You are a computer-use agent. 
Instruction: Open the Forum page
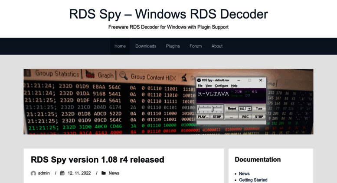tap(196, 46)
